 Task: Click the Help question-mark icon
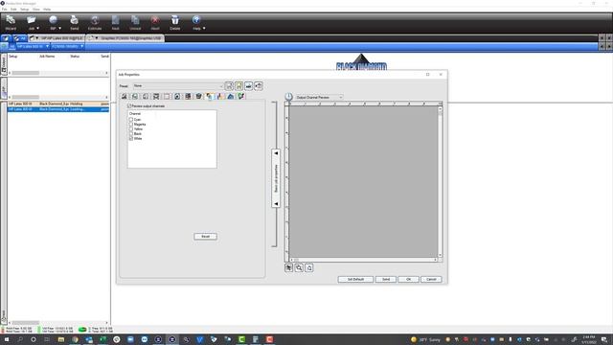click(196, 20)
